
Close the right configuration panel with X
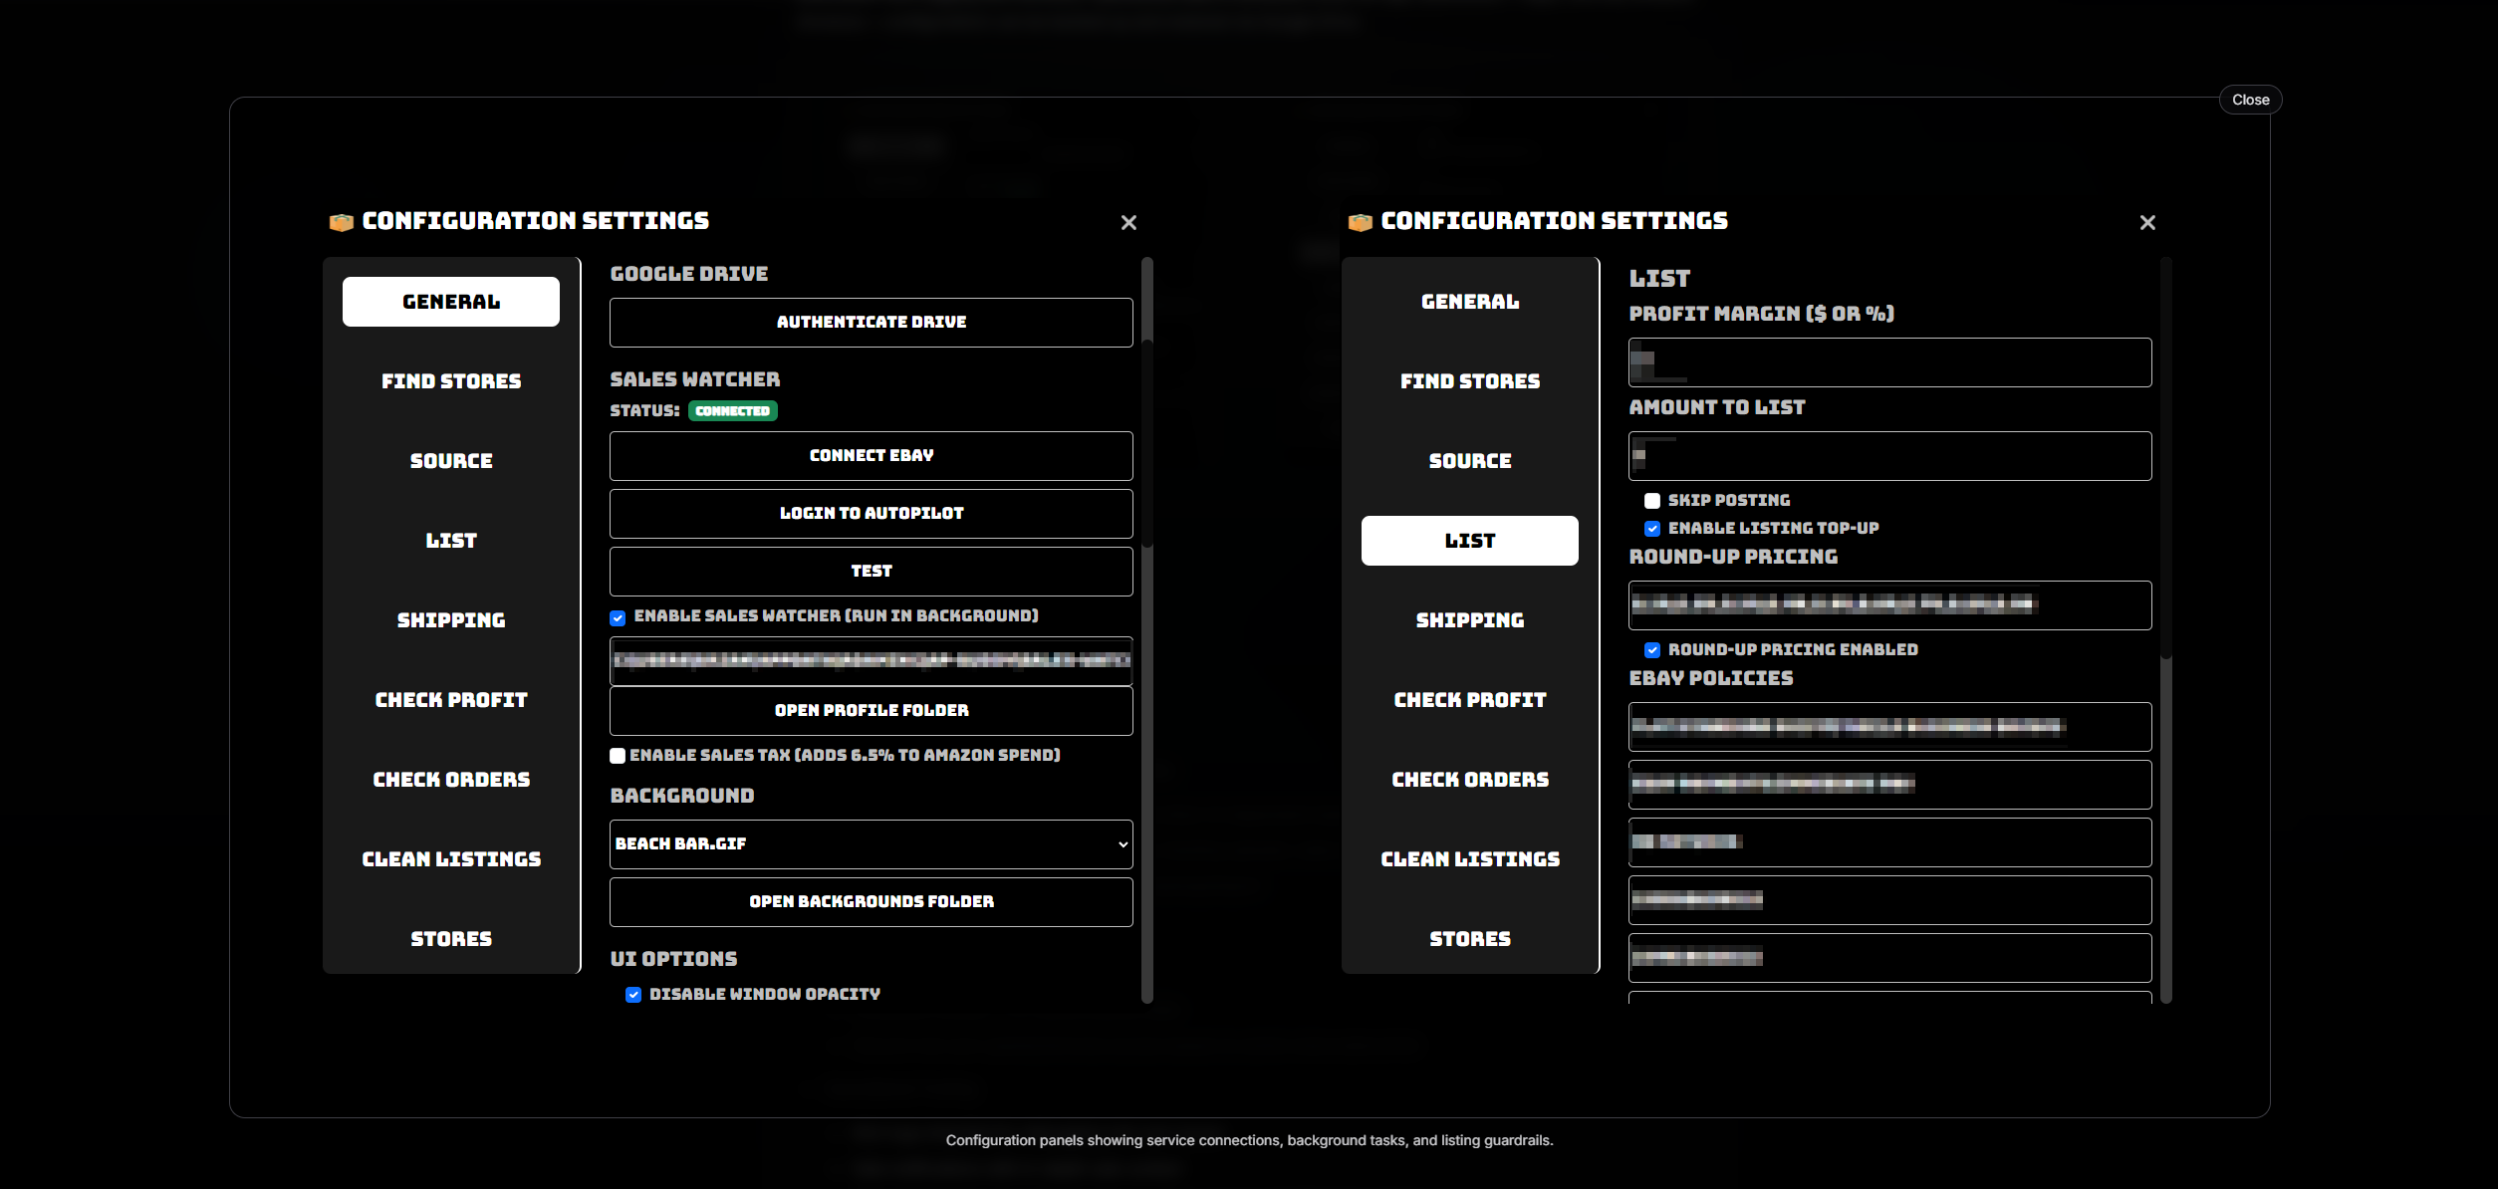[2147, 222]
